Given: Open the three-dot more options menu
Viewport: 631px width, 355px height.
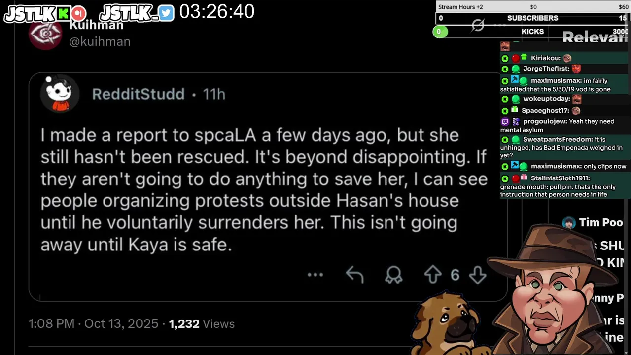Looking at the screenshot, I should [x=315, y=275].
